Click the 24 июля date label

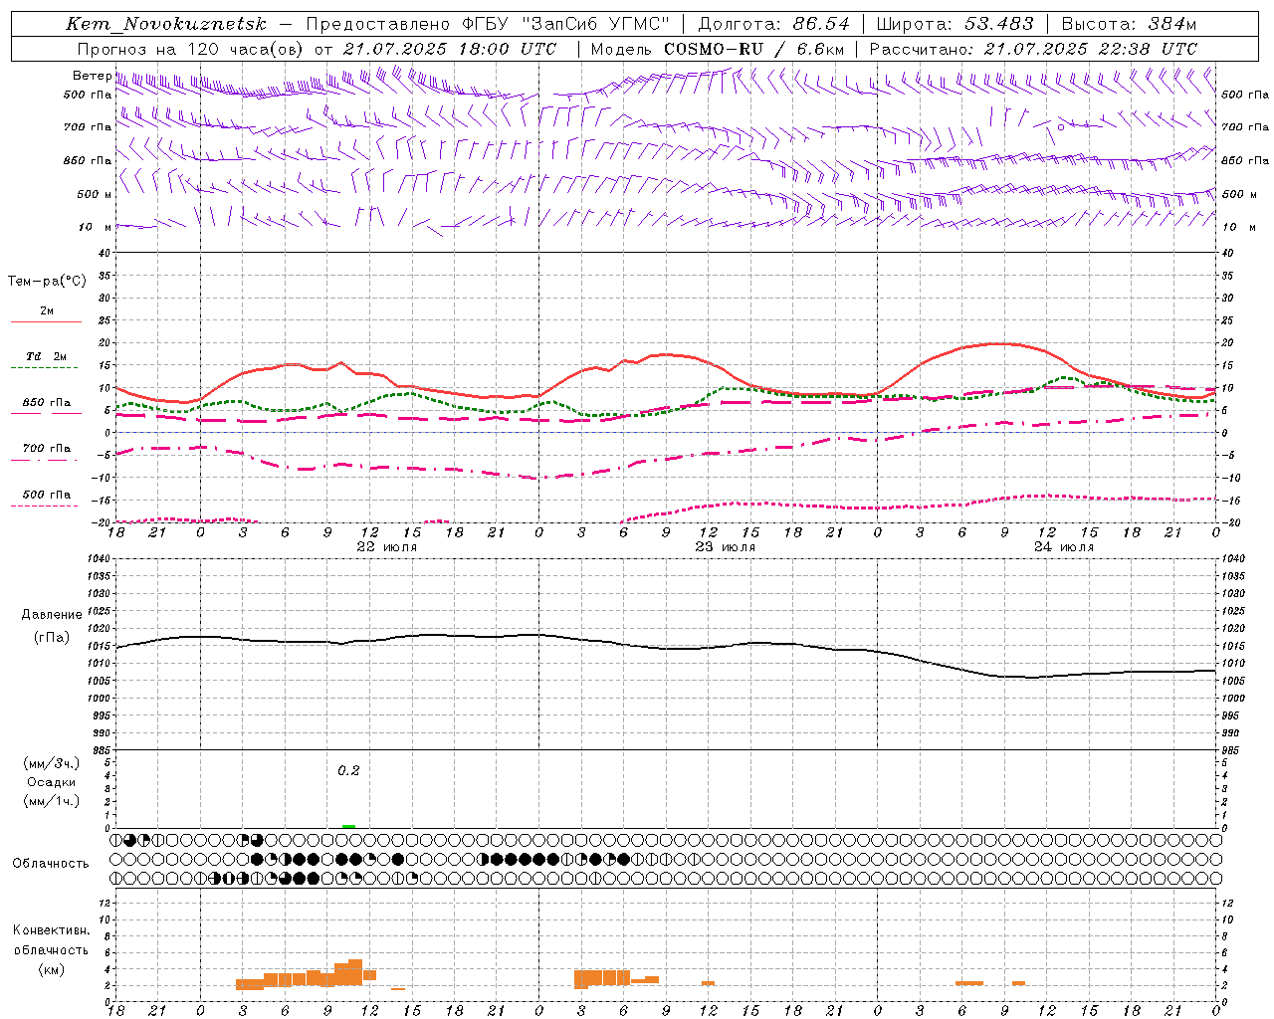click(1064, 547)
